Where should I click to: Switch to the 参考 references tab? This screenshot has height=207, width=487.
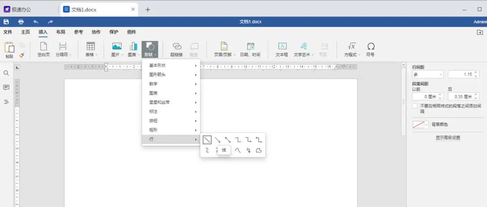pos(78,32)
